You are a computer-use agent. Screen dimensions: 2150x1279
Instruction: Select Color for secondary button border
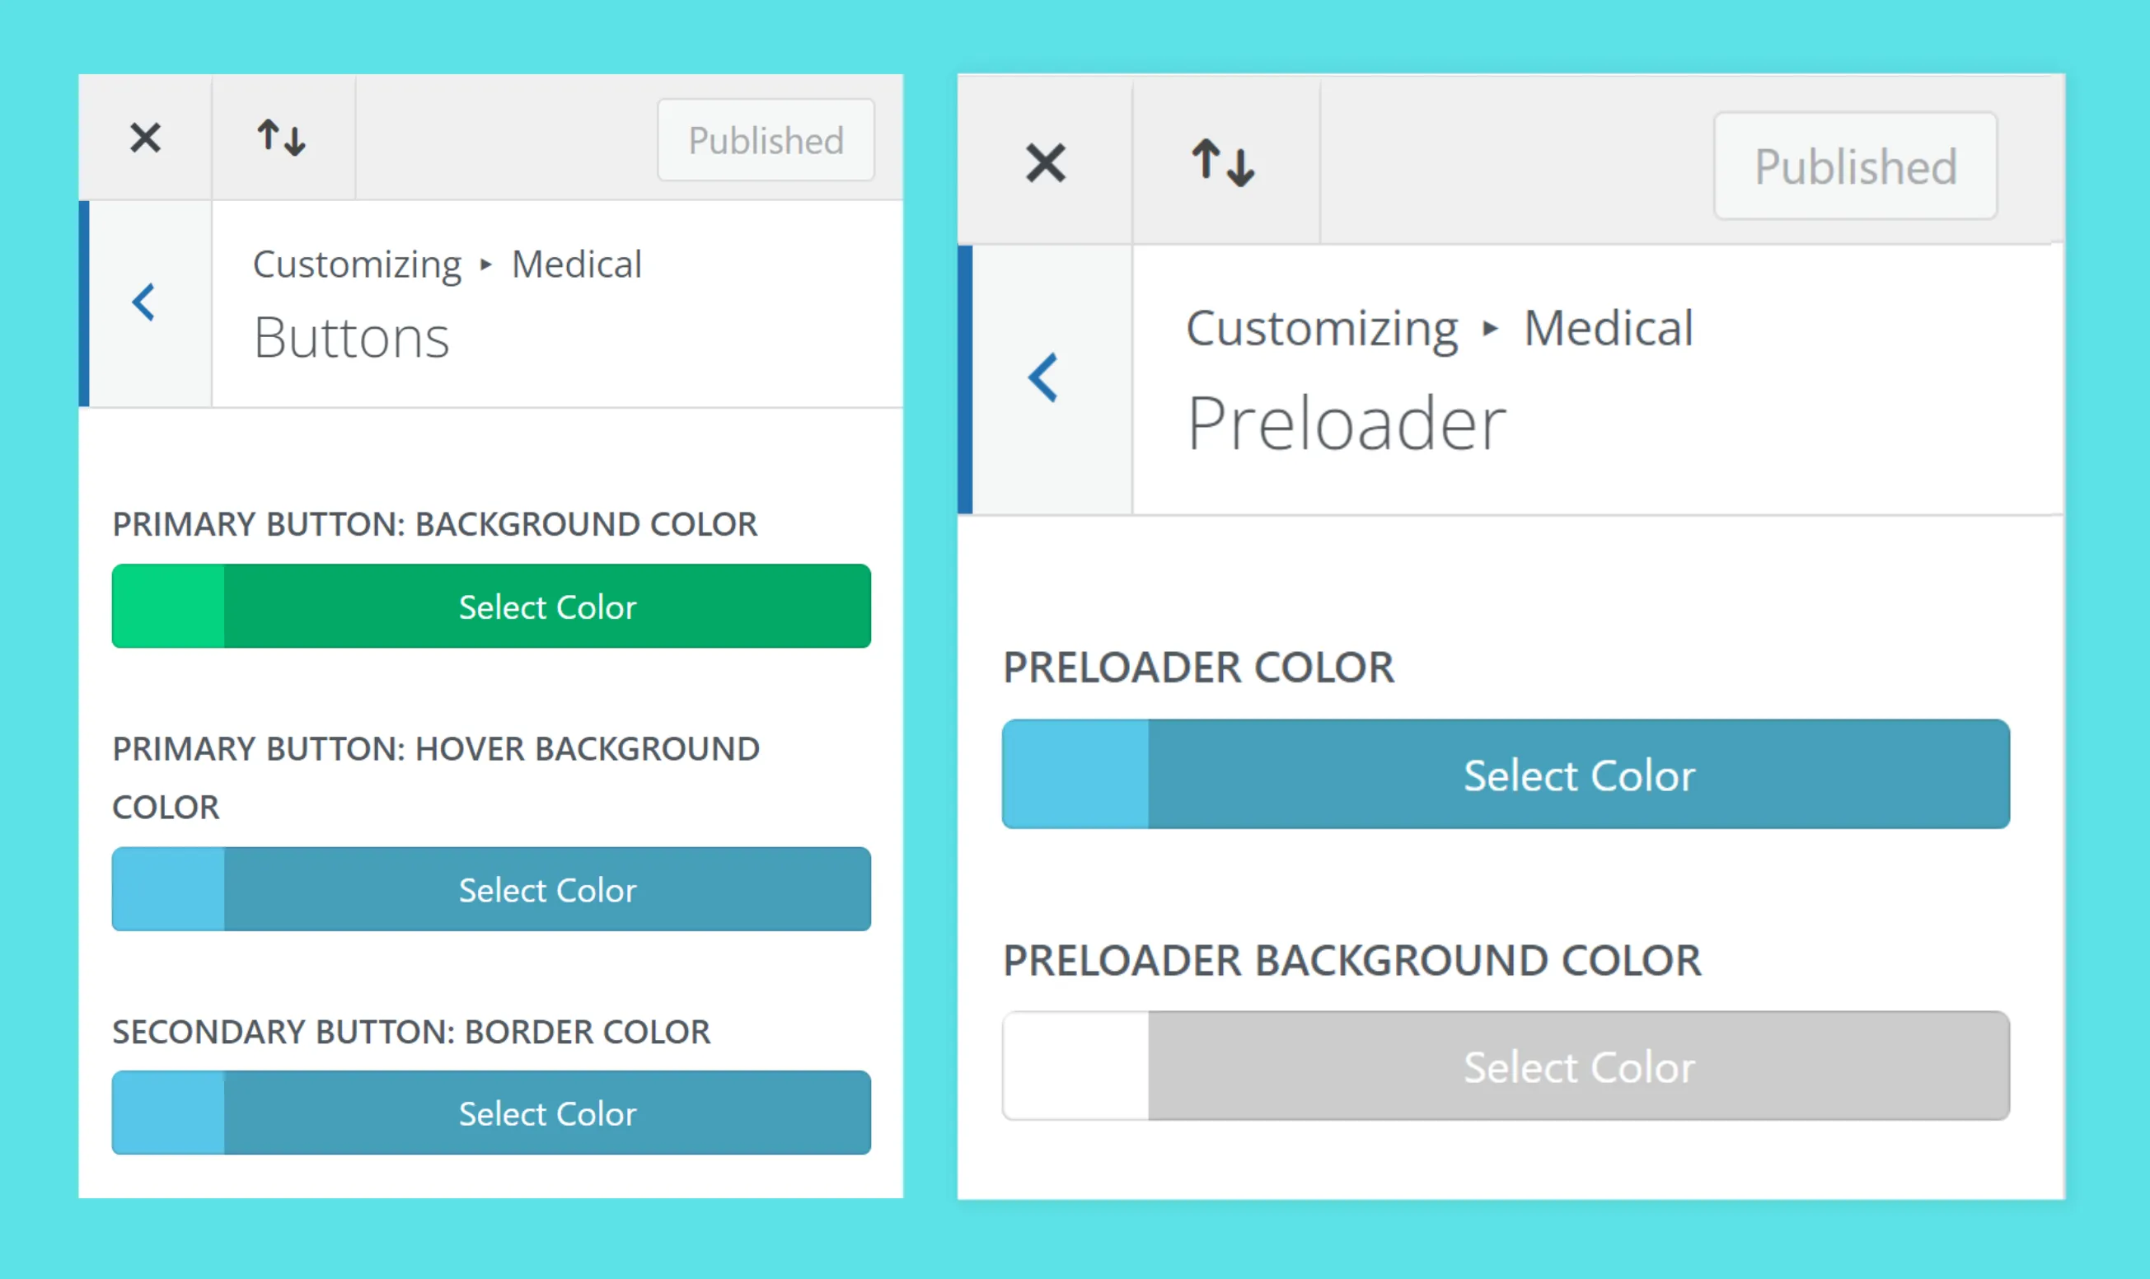(547, 1113)
